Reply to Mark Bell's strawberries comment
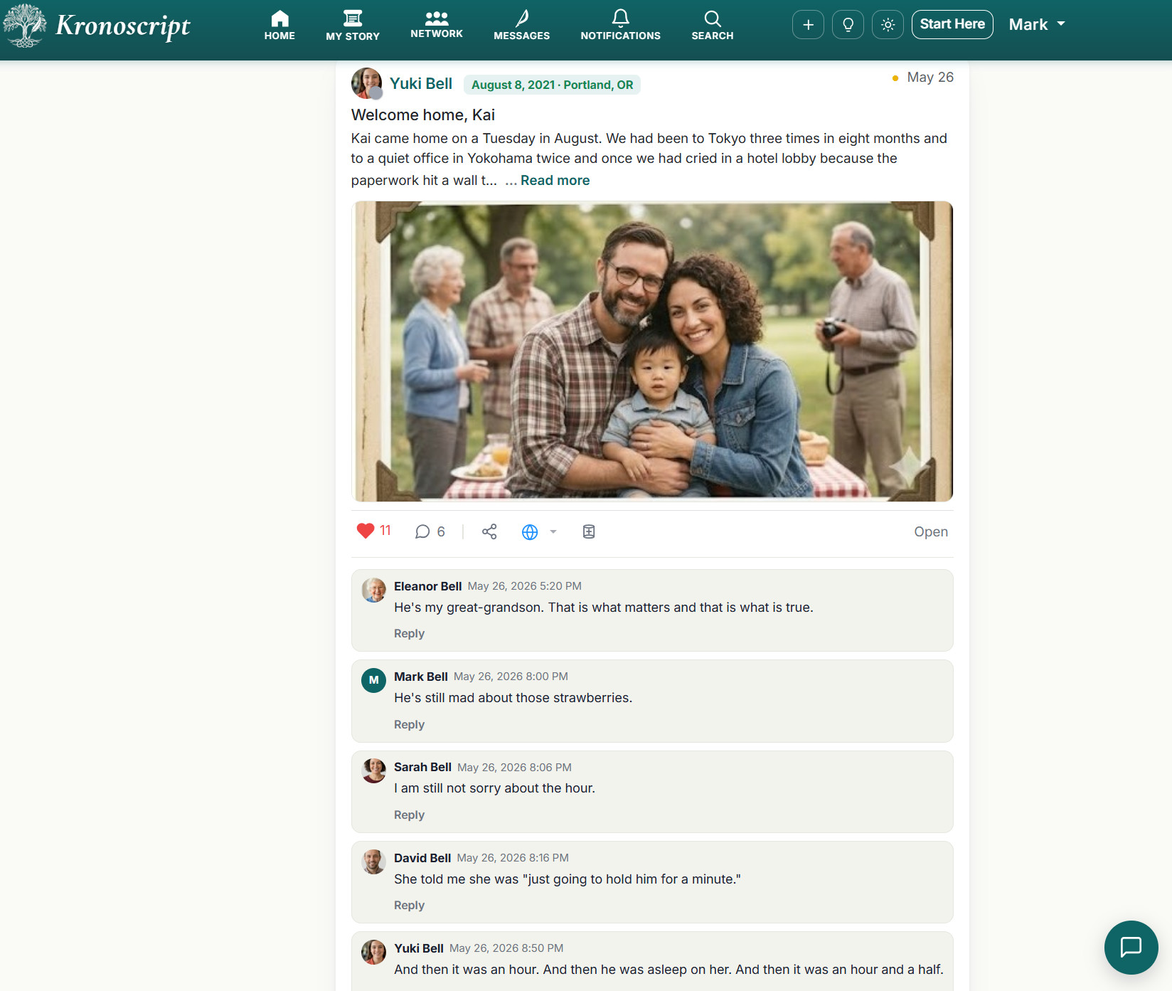Viewport: 1172px width, 991px height. (409, 725)
